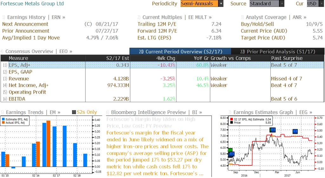The image size is (325, 178).
Task: Click the blue 5 marker on estimates graph
Action: [x=232, y=154]
